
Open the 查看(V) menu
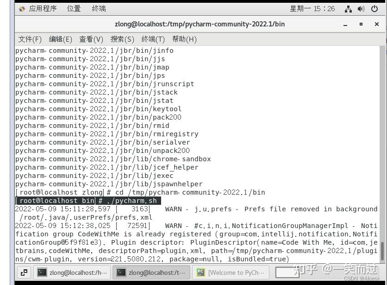91,39
